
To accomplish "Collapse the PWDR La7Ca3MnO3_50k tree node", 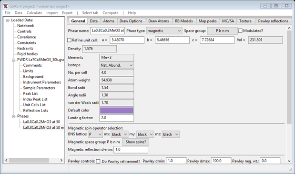I will coord(13,60).
